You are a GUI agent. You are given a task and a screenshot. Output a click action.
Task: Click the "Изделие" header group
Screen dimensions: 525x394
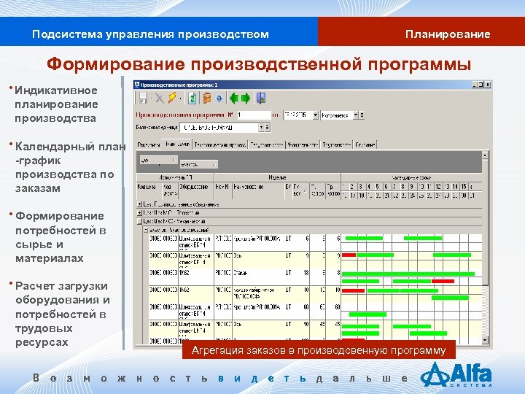tap(277, 177)
